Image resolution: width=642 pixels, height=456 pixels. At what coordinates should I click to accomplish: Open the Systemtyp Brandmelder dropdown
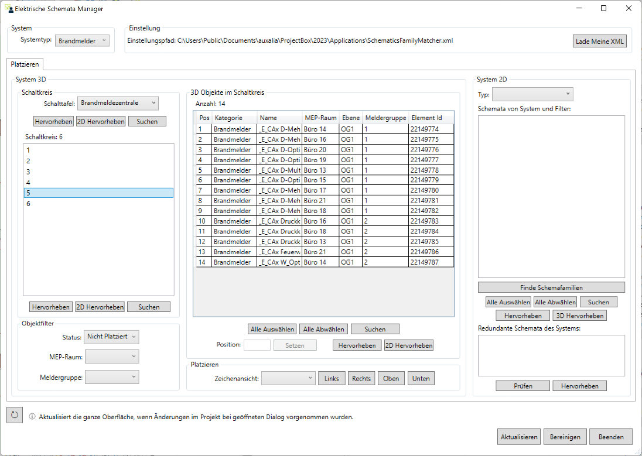[x=82, y=41]
